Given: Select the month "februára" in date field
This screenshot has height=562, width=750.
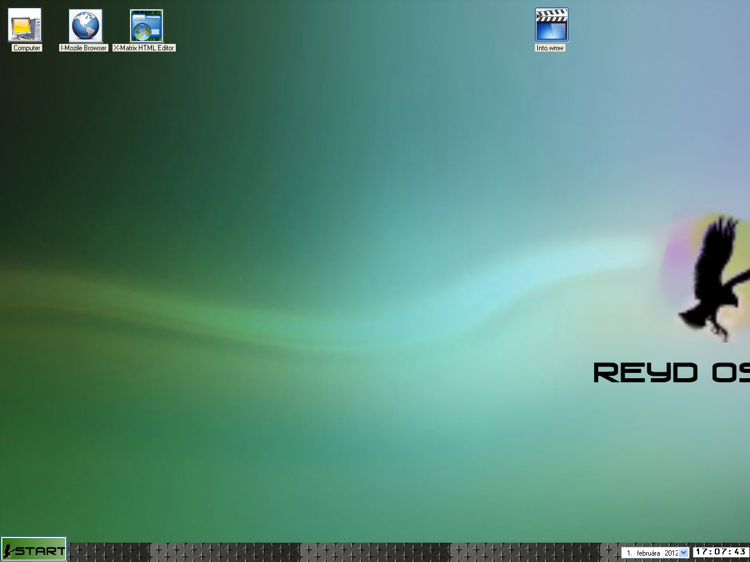Looking at the screenshot, I should click(648, 553).
